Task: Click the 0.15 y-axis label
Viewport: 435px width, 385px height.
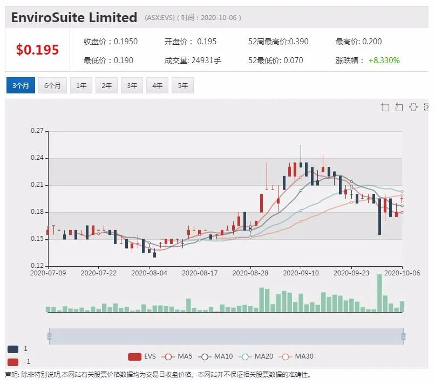Action: coord(37,239)
